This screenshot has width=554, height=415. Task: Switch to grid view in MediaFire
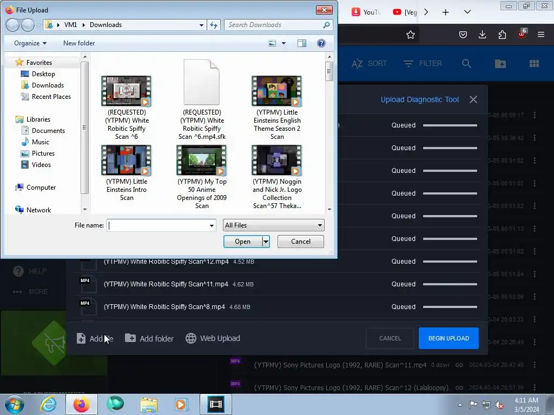pos(534,64)
